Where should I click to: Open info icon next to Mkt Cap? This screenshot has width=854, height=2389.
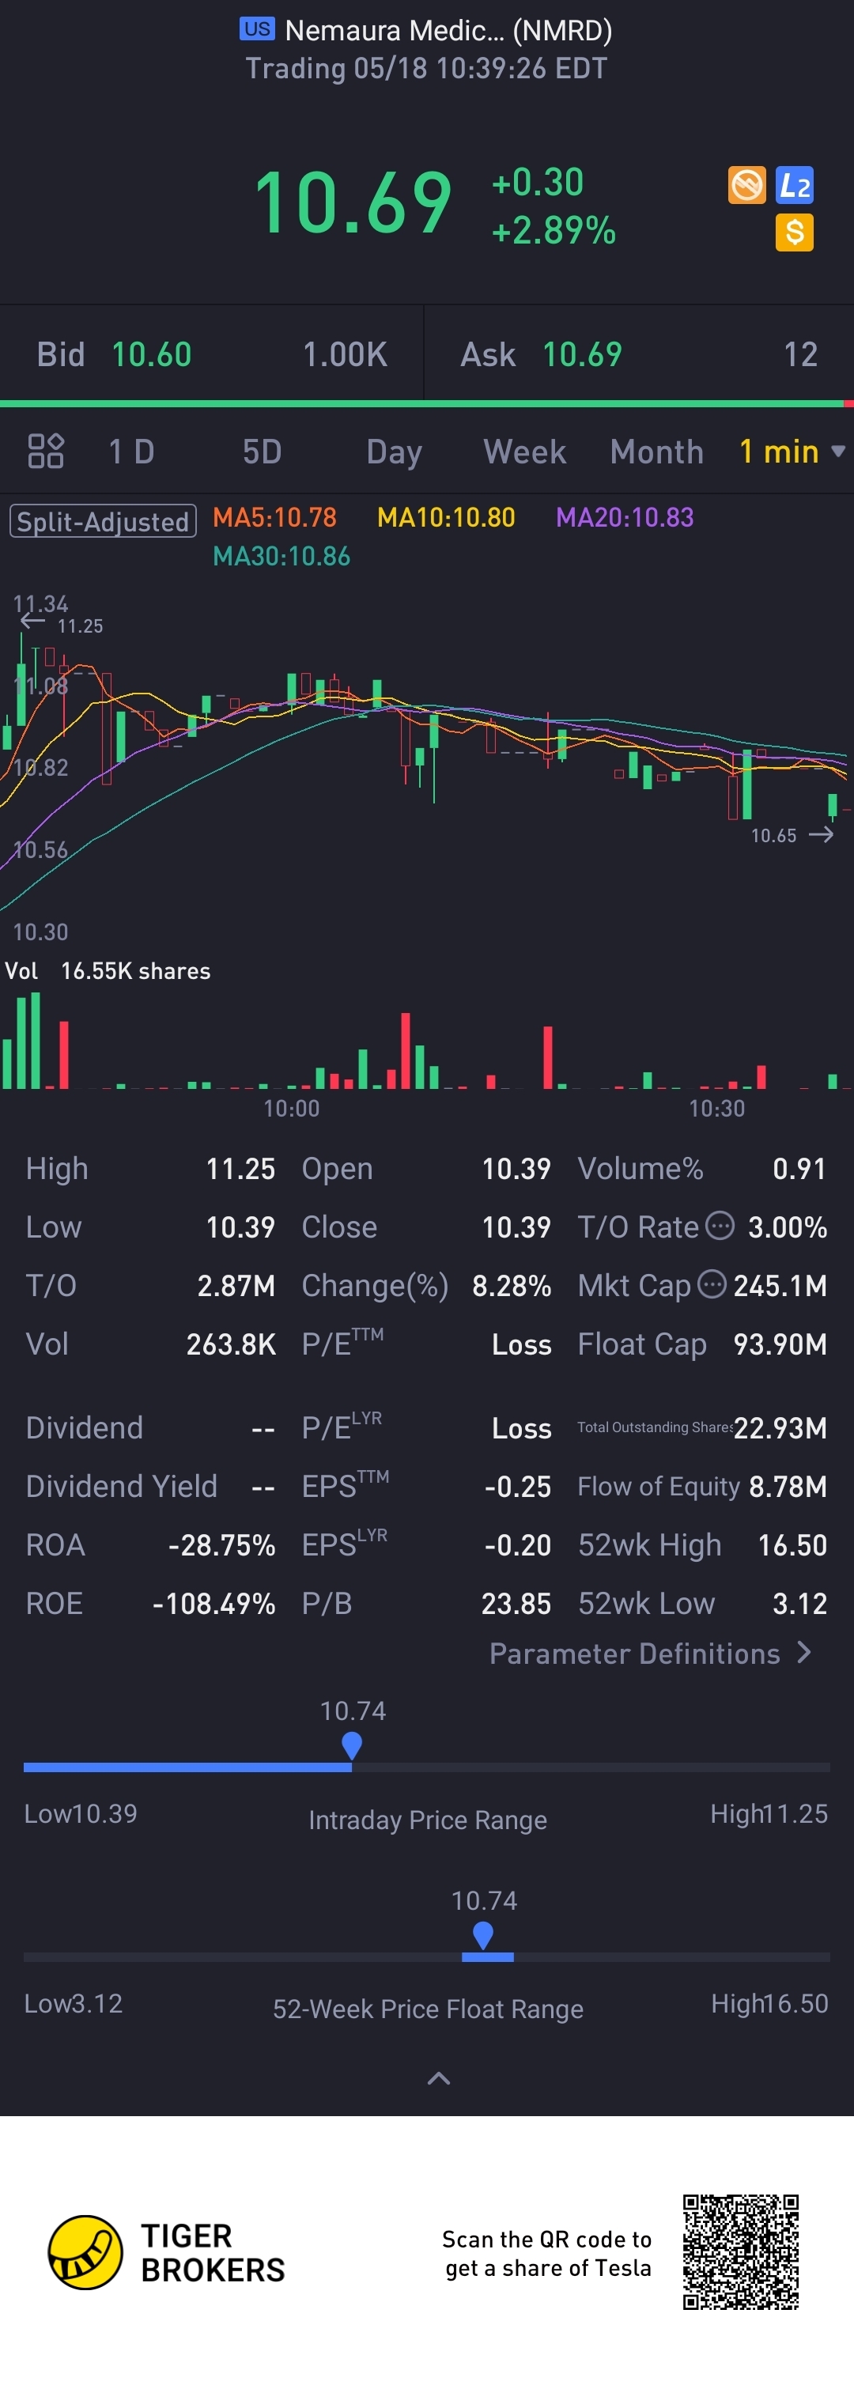[x=711, y=1283]
